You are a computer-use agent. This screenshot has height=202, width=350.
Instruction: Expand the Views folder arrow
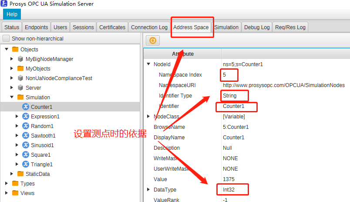[x=7, y=193]
